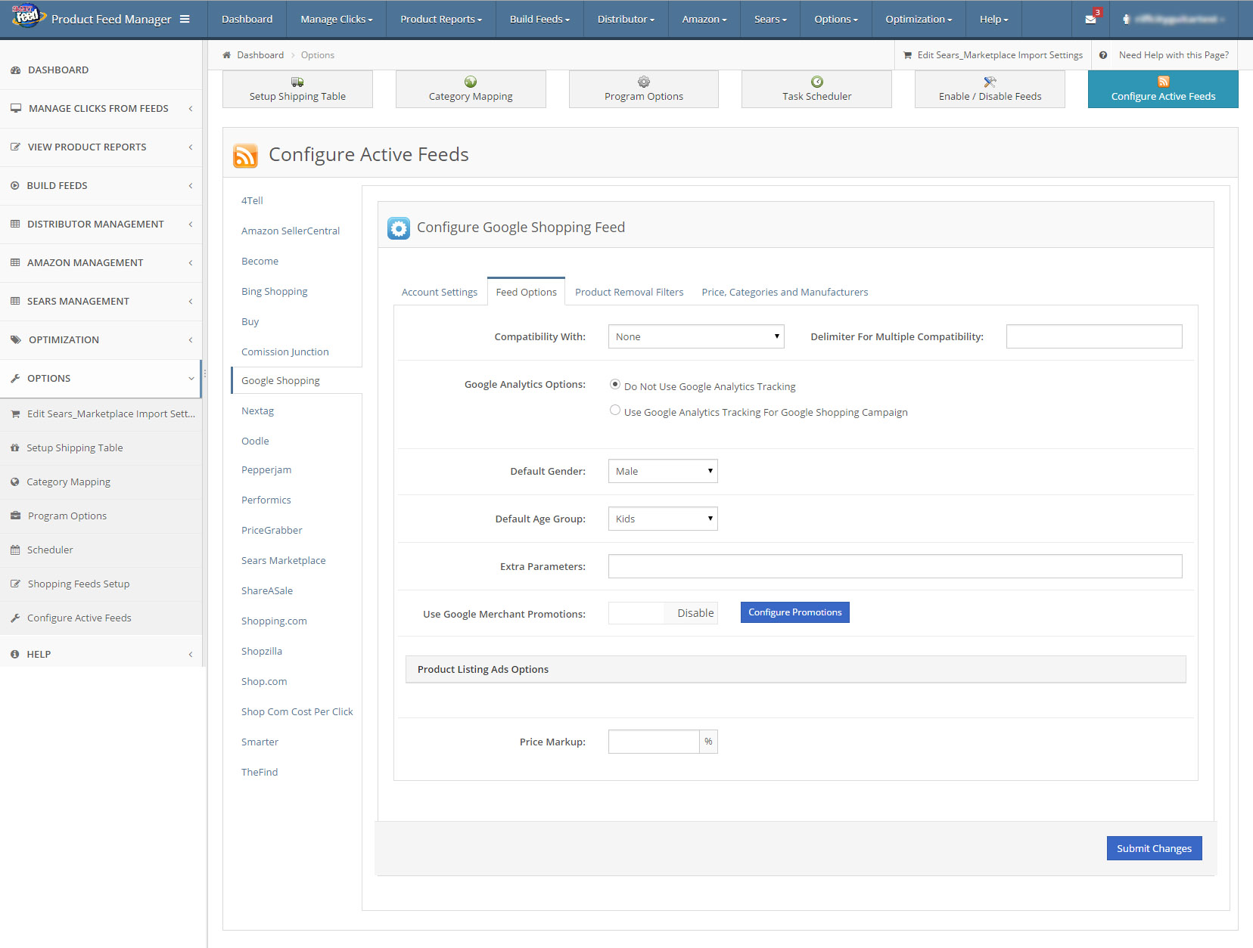The height and width of the screenshot is (948, 1253).
Task: Open the Help top menu
Action: (x=993, y=19)
